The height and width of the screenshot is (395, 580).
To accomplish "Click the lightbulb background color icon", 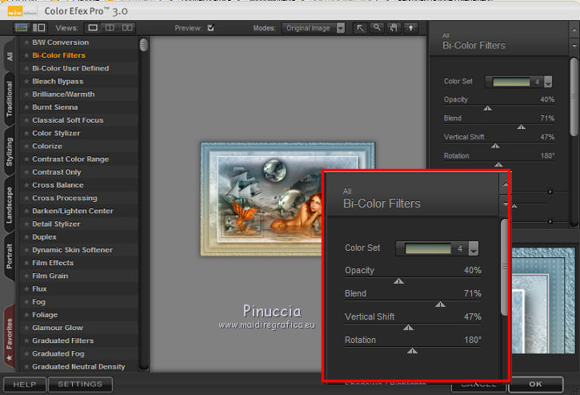I will (x=410, y=28).
